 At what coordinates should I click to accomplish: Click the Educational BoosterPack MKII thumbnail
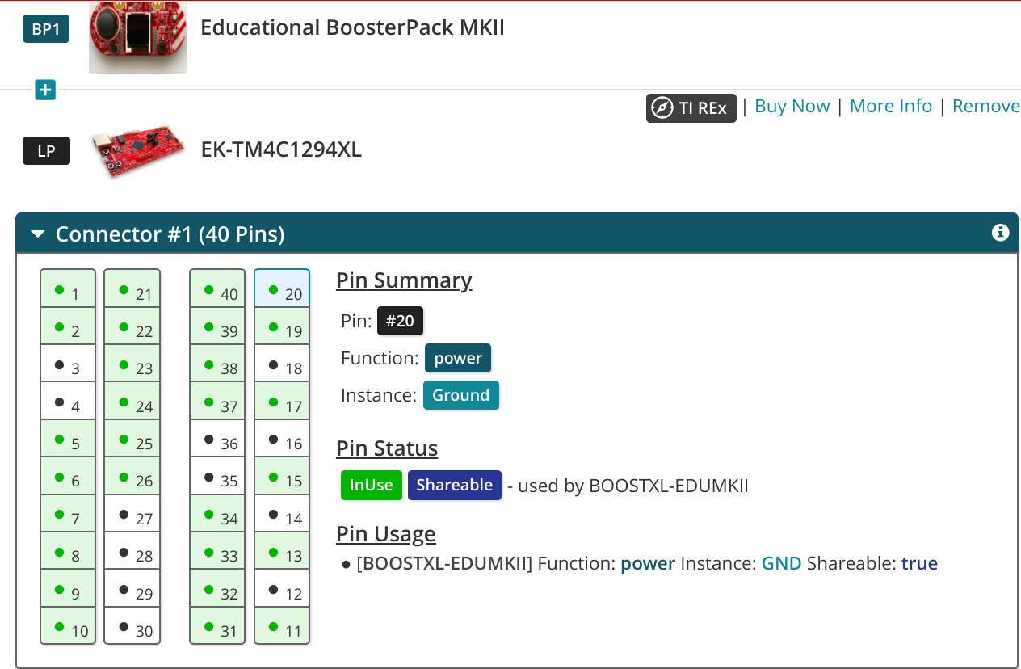[x=138, y=36]
